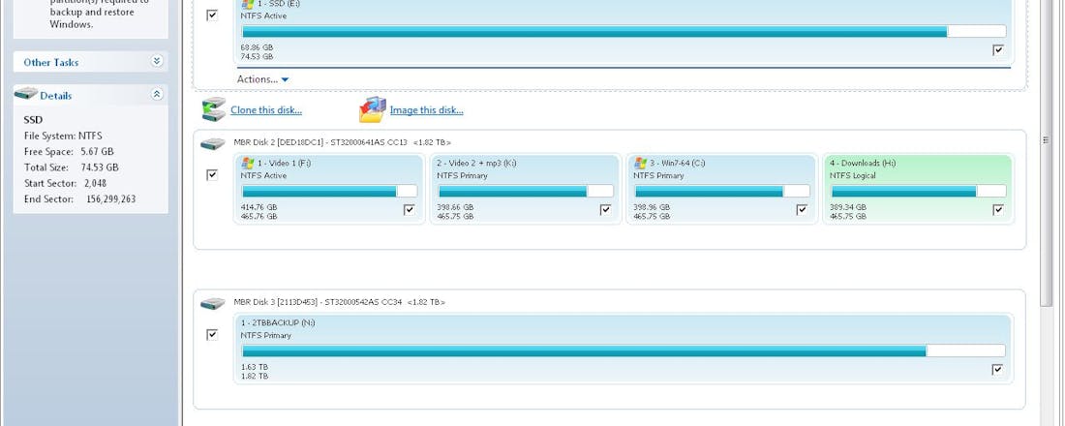The height and width of the screenshot is (426, 1065).
Task: Click the vertical scrollbar of the disk list
Action: (x=1046, y=145)
